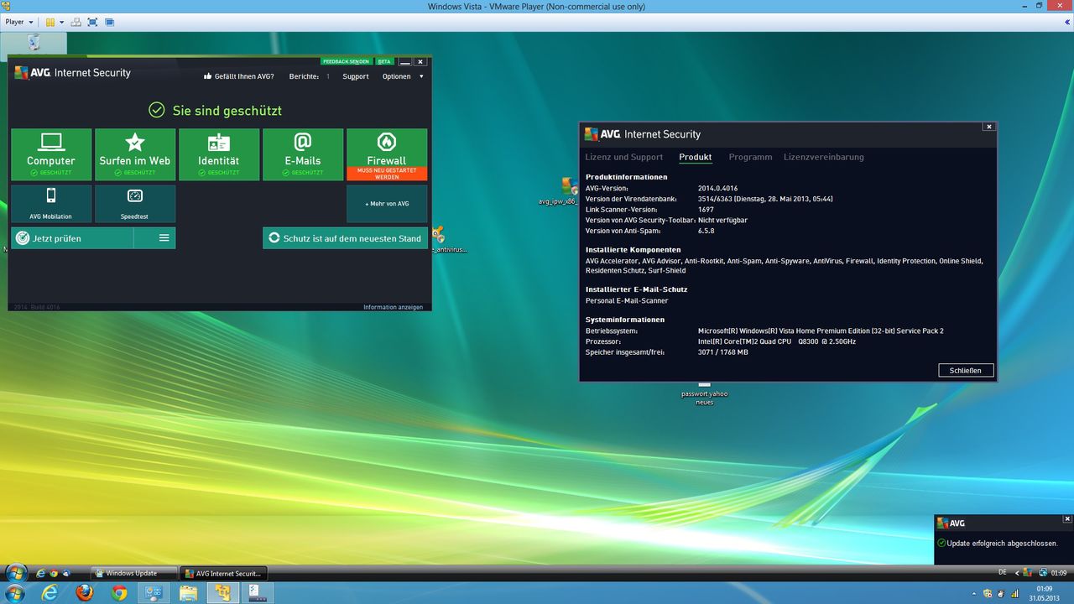Switch to the Programm tab
Viewport: 1074px width, 604px height.
[x=750, y=157]
